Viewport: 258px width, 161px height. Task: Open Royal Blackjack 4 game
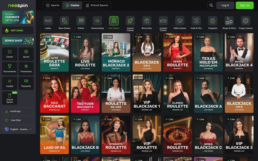coord(239,52)
